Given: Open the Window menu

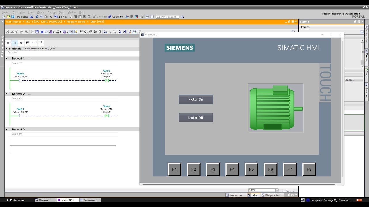Looking at the screenshot, I should coord(72,12).
